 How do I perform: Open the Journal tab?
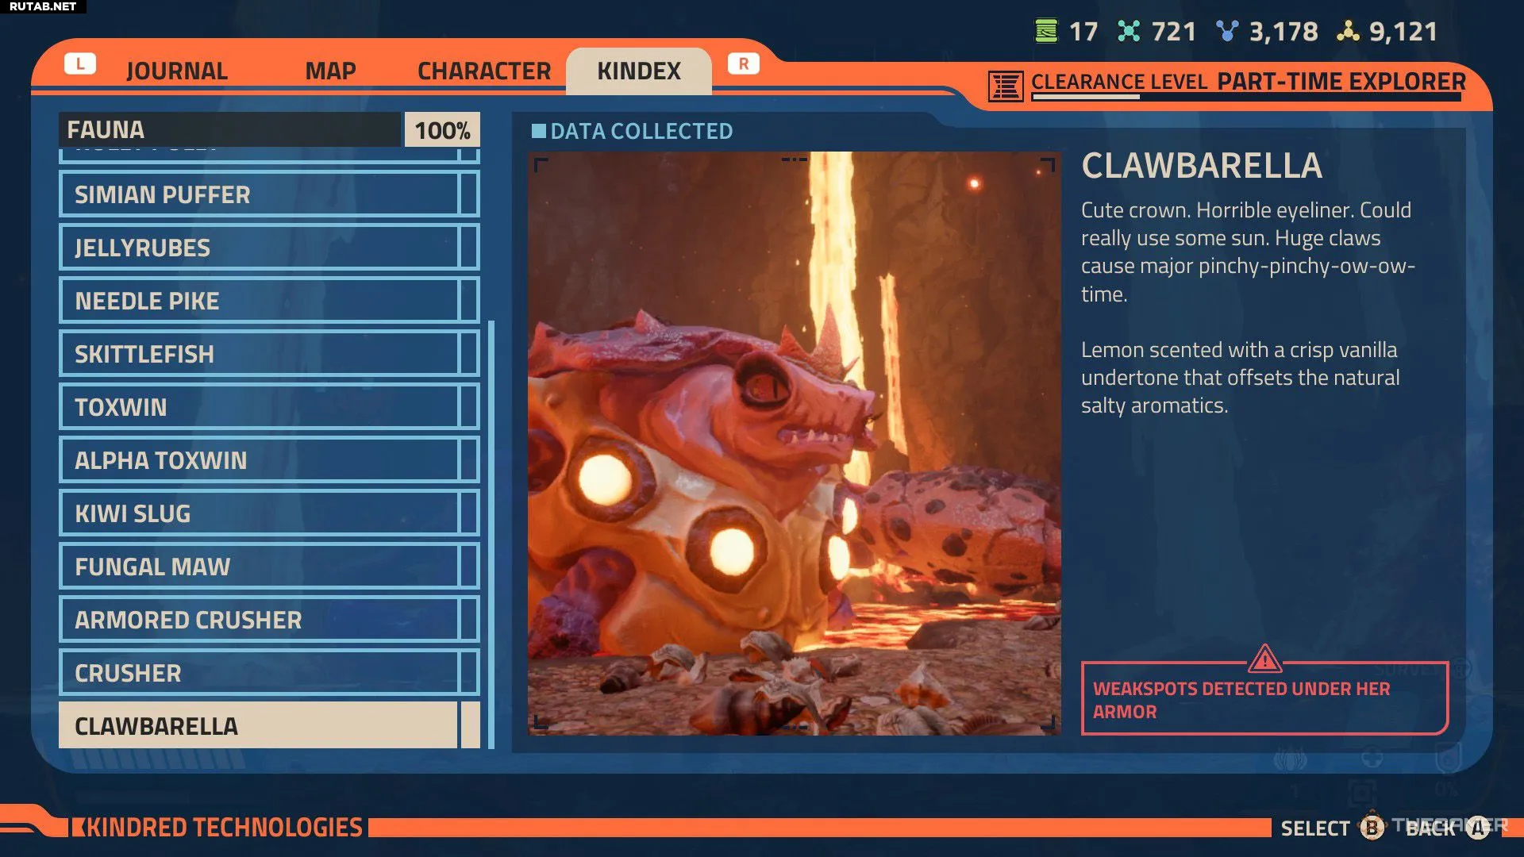(x=177, y=71)
